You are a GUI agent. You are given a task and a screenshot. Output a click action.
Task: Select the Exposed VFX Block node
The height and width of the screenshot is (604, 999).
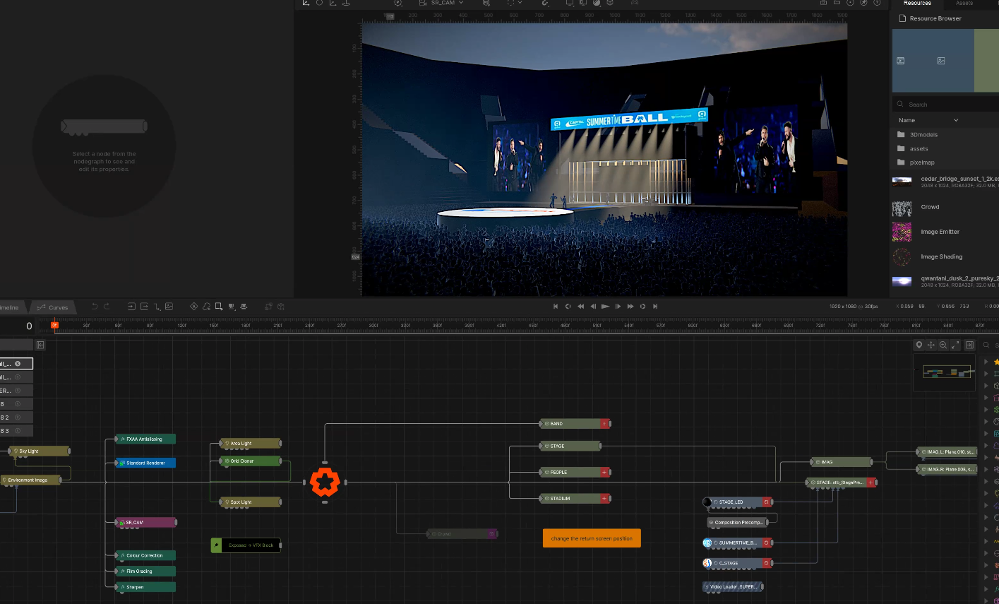point(246,545)
